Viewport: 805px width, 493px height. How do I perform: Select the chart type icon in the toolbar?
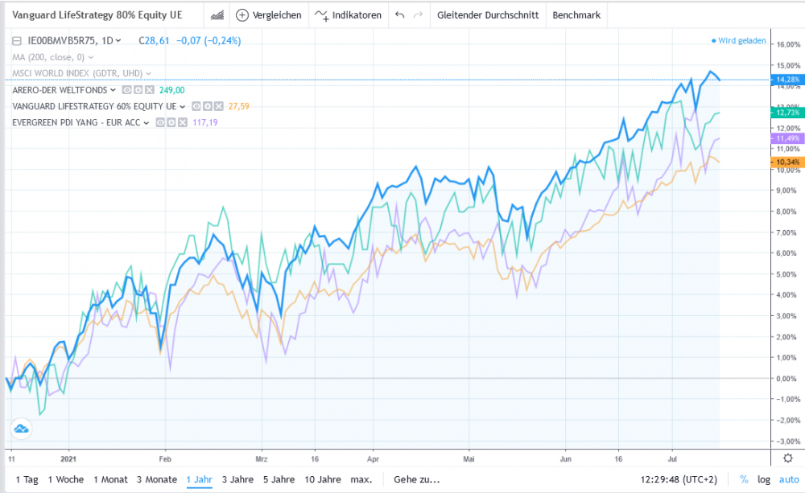[217, 14]
